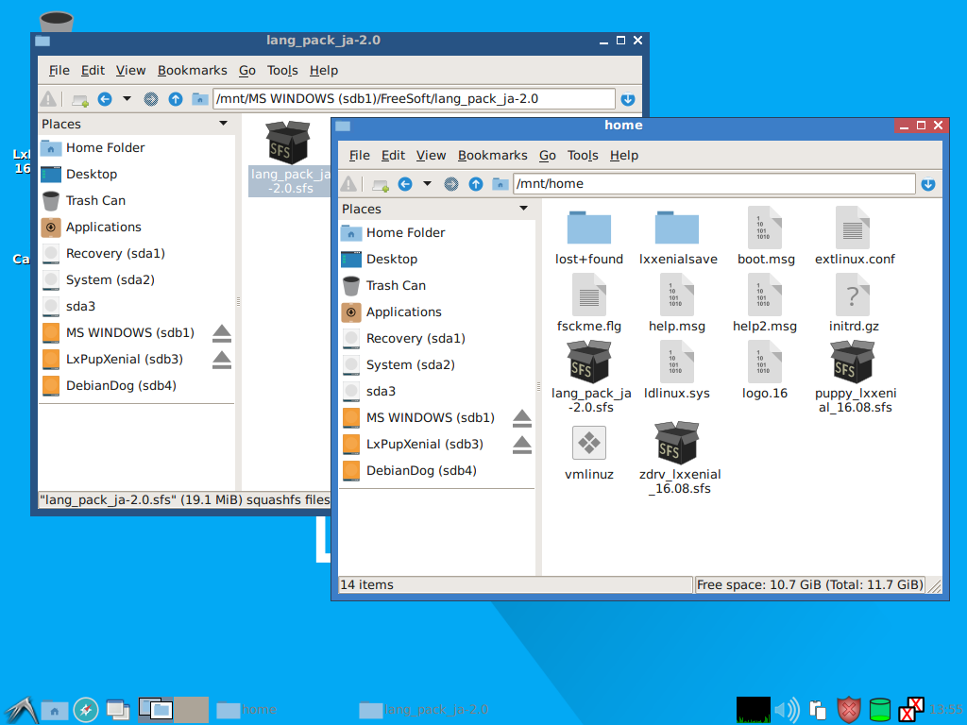Viewport: 967px width, 725px height.
Task: Open Applications in lang_pack_ja-2.0 window Places
Action: 136,228
